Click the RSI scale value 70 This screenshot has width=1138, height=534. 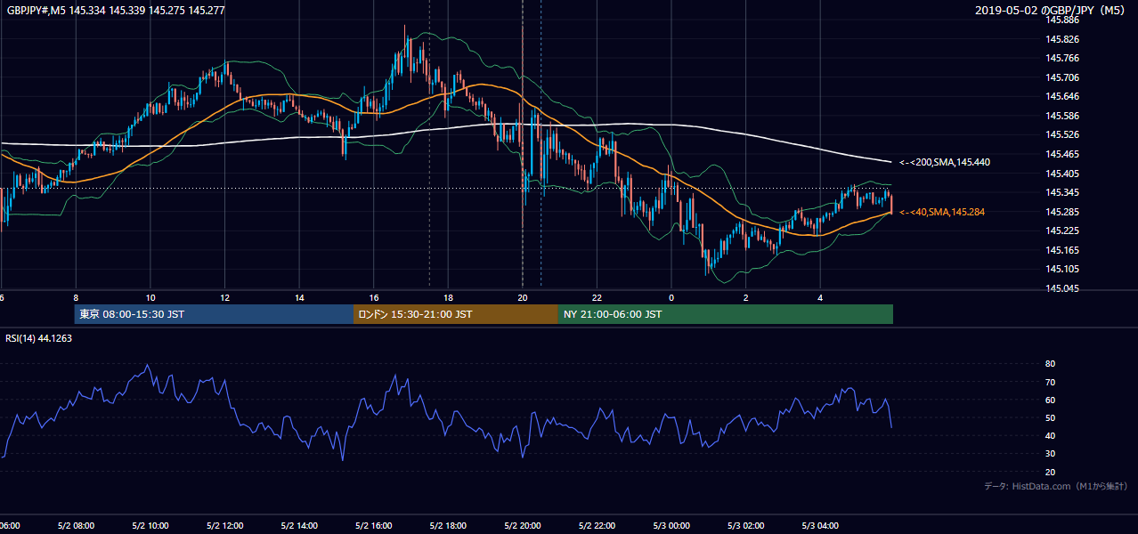1050,382
